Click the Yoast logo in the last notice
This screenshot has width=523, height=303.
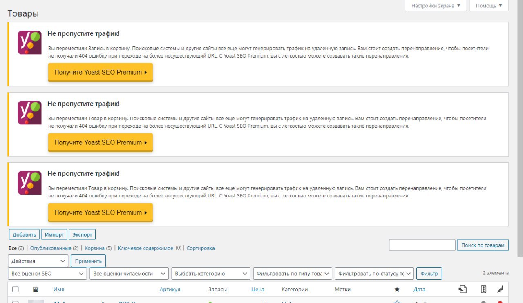(x=29, y=183)
